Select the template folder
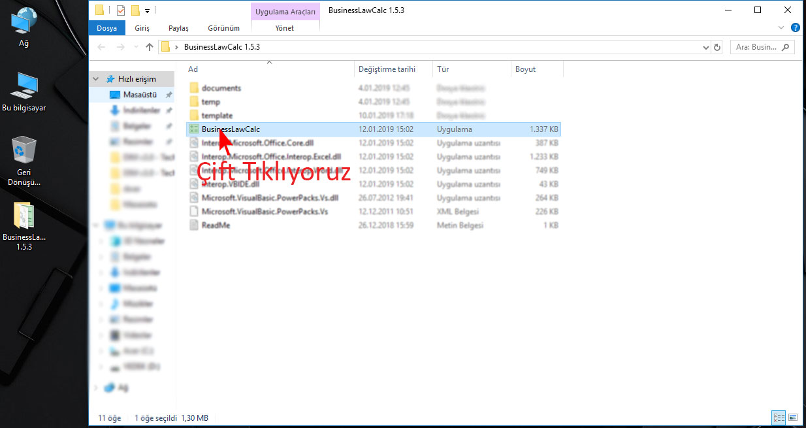Viewport: 806px width, 428px height. [217, 116]
